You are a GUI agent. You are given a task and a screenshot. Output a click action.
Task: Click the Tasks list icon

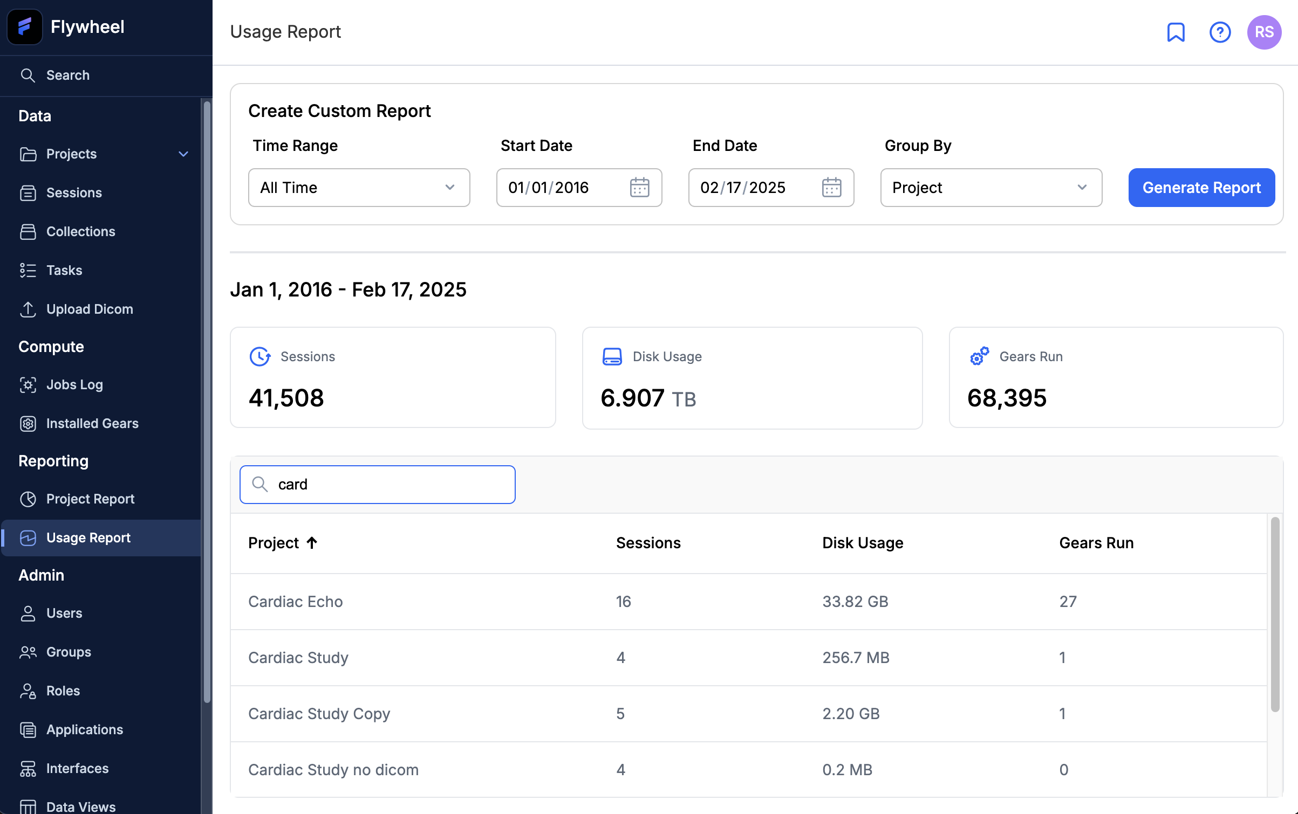28,271
